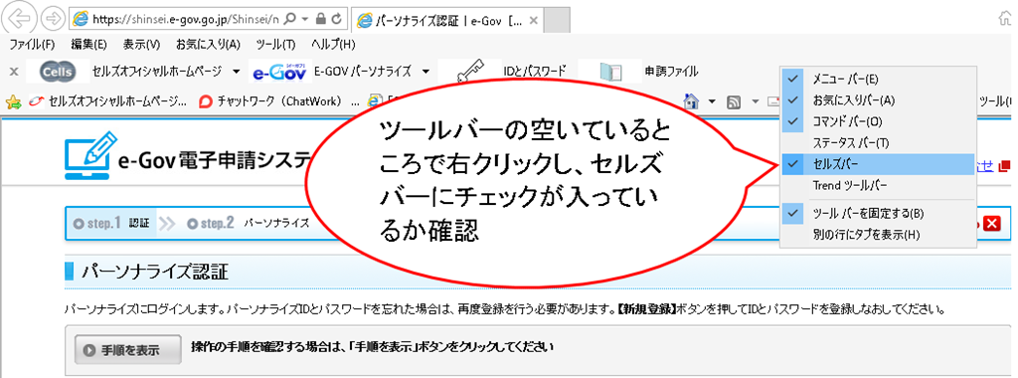The image size is (1018, 378).
Task: Click the RSS feed icon
Action: click(x=734, y=101)
